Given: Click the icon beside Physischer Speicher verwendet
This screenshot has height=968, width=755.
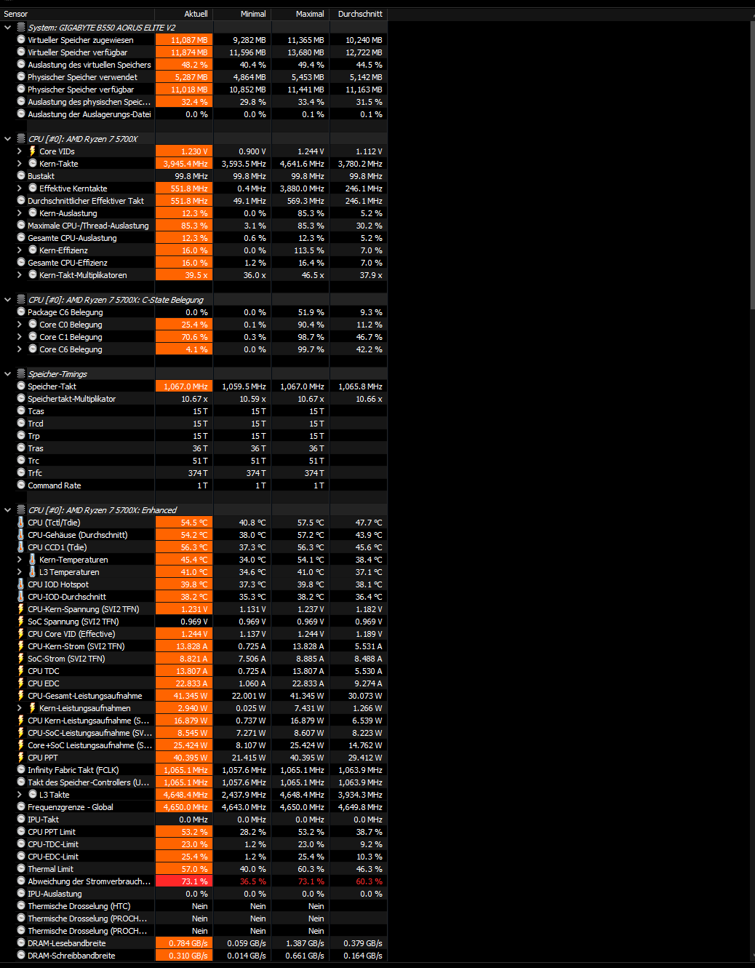Looking at the screenshot, I should tap(21, 76).
